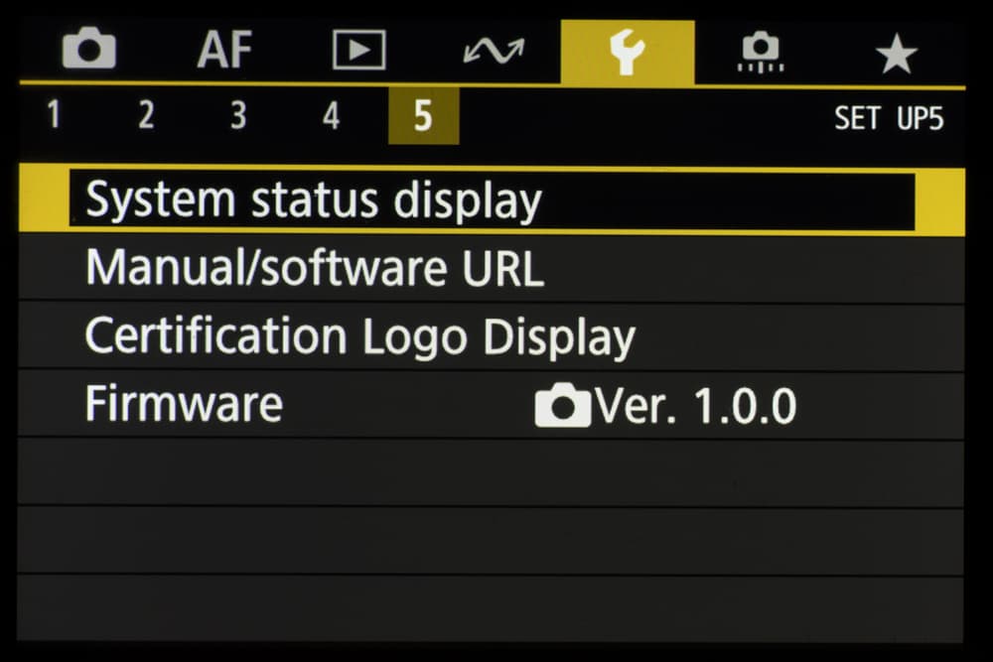
Task: Switch to the AF settings tab
Action: pyautogui.click(x=224, y=50)
